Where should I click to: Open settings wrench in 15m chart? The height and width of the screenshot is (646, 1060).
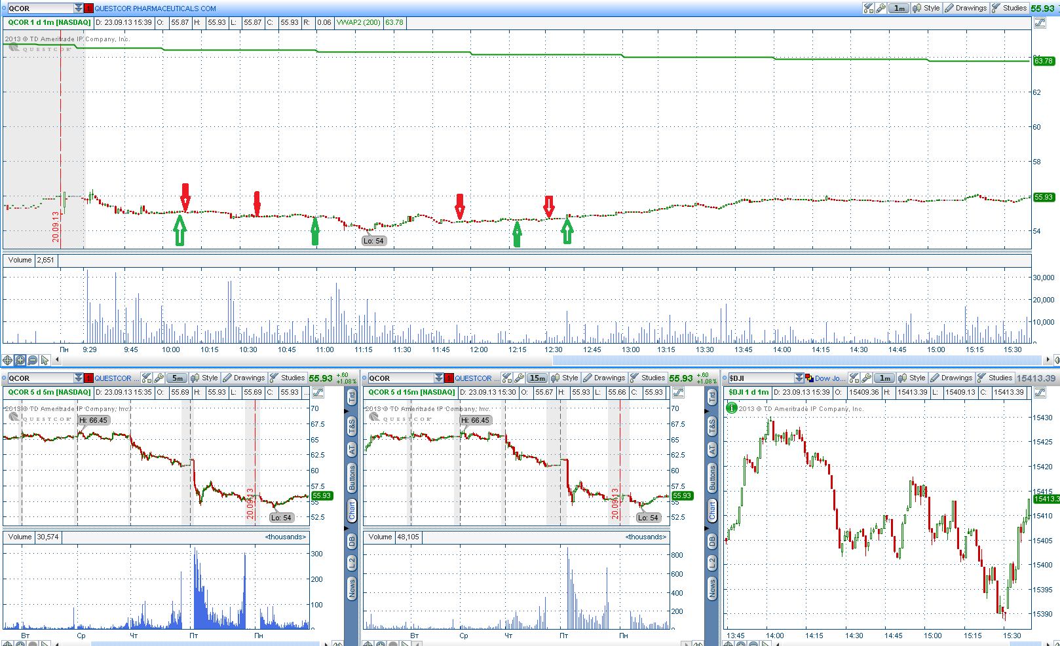click(520, 378)
